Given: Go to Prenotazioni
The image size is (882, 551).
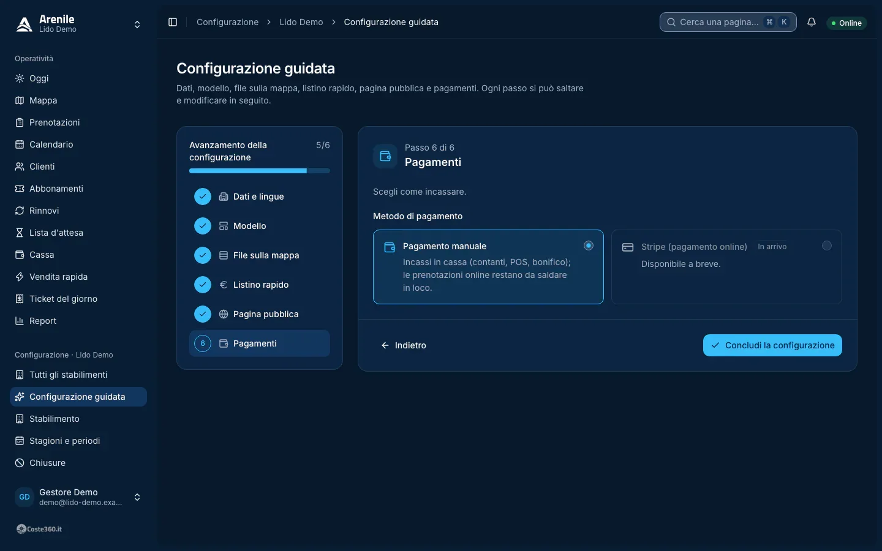Looking at the screenshot, I should click(x=78, y=122).
